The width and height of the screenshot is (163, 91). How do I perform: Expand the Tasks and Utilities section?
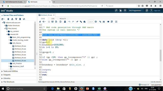tap(2, 71)
